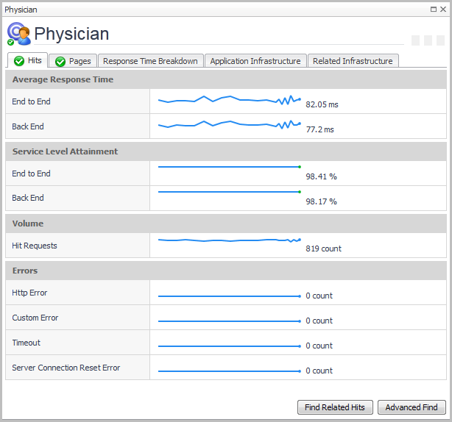The height and width of the screenshot is (422, 452).
Task: Select the Related Infrastructure tab
Action: click(353, 62)
